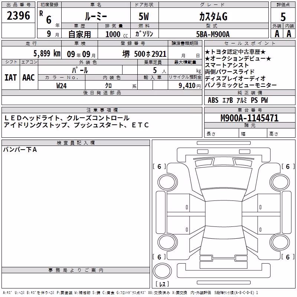The width and height of the screenshot is (297, 297).
Task: Click front-right tire circle on diagram
Action: 280,182
